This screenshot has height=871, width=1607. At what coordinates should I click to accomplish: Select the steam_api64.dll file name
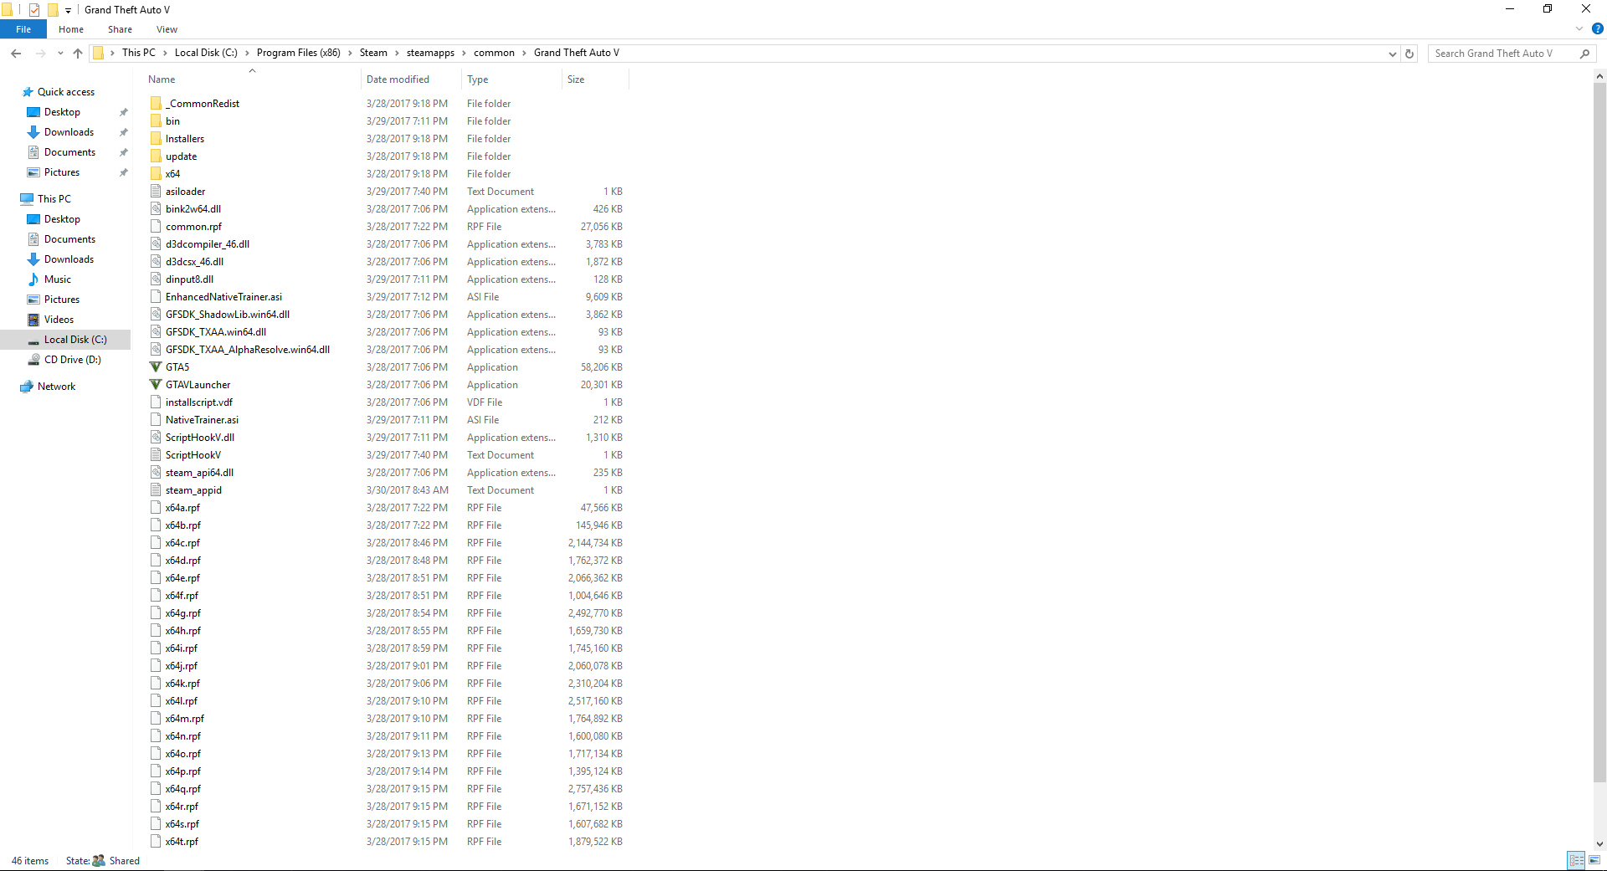coord(199,473)
